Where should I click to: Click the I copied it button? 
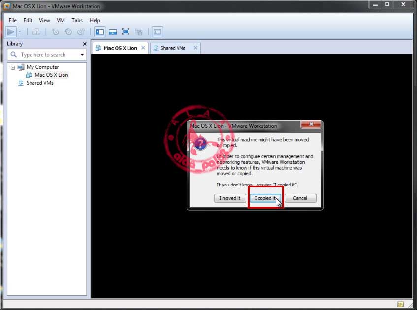(x=265, y=198)
